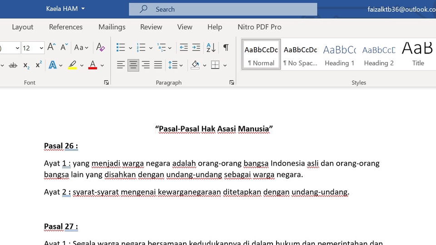Screen dimensions: 436x245
Task: Expand the Text Effects dropdown arrow
Action: pyautogui.click(x=60, y=65)
